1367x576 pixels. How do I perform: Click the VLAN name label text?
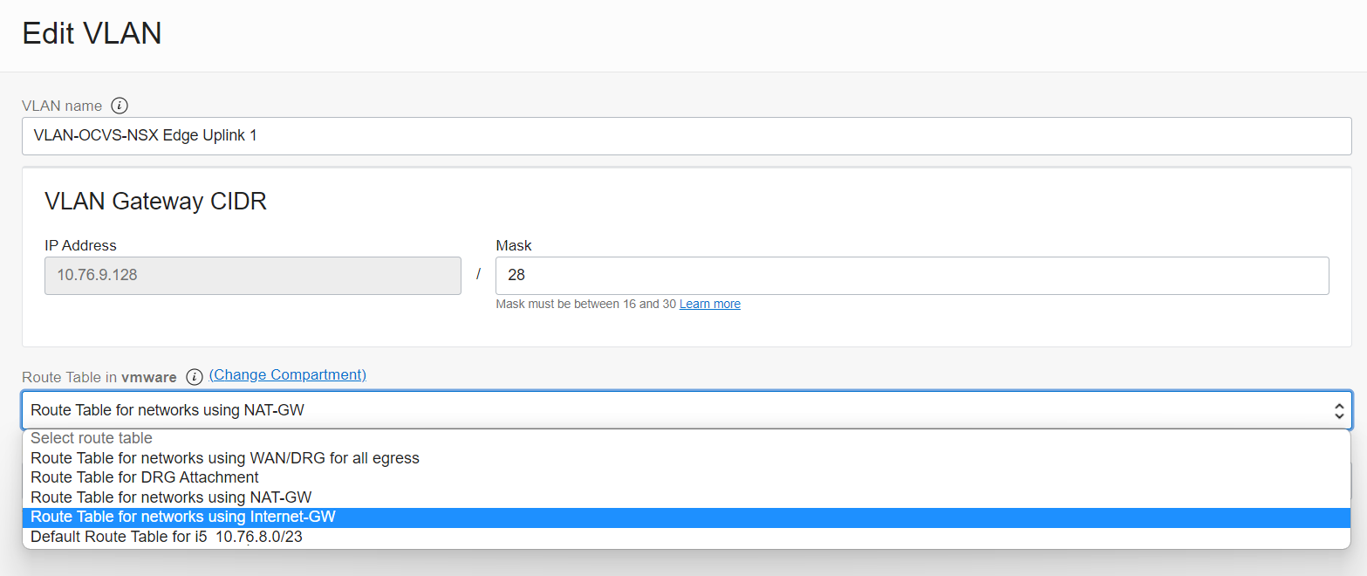coord(62,106)
